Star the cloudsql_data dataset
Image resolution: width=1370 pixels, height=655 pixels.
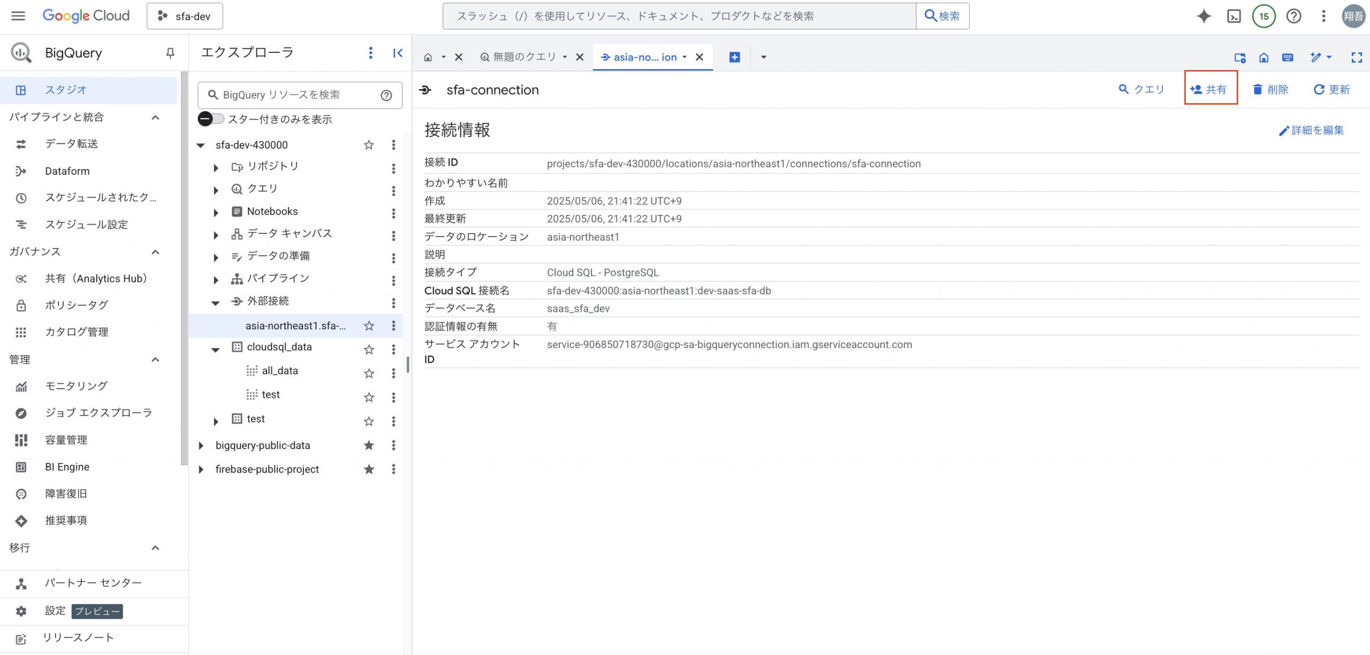pos(369,350)
